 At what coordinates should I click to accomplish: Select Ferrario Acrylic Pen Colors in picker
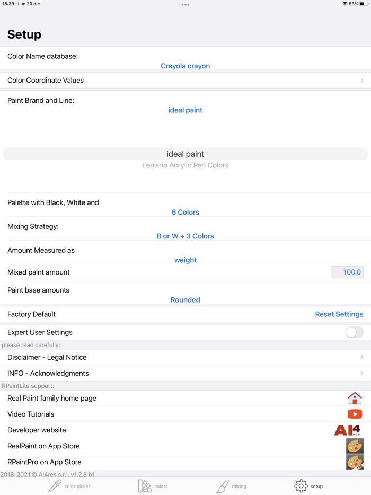point(185,165)
